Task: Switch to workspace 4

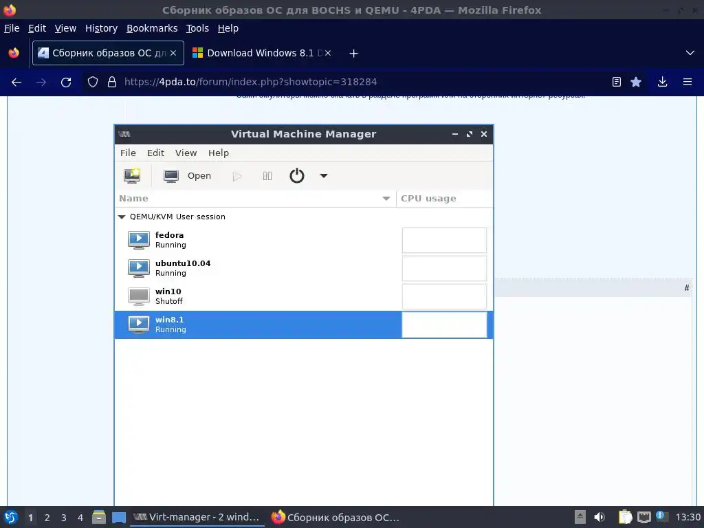Action: coord(80,518)
